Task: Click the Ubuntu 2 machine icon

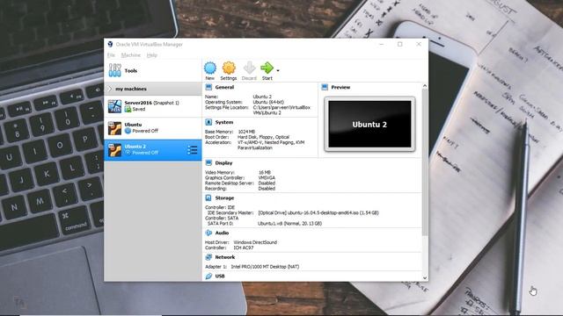Action: pyautogui.click(x=115, y=150)
